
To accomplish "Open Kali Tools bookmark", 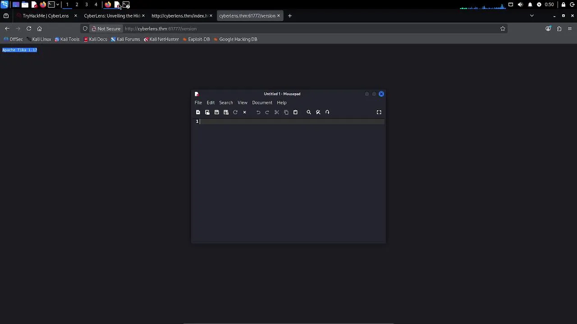I will 67,39.
